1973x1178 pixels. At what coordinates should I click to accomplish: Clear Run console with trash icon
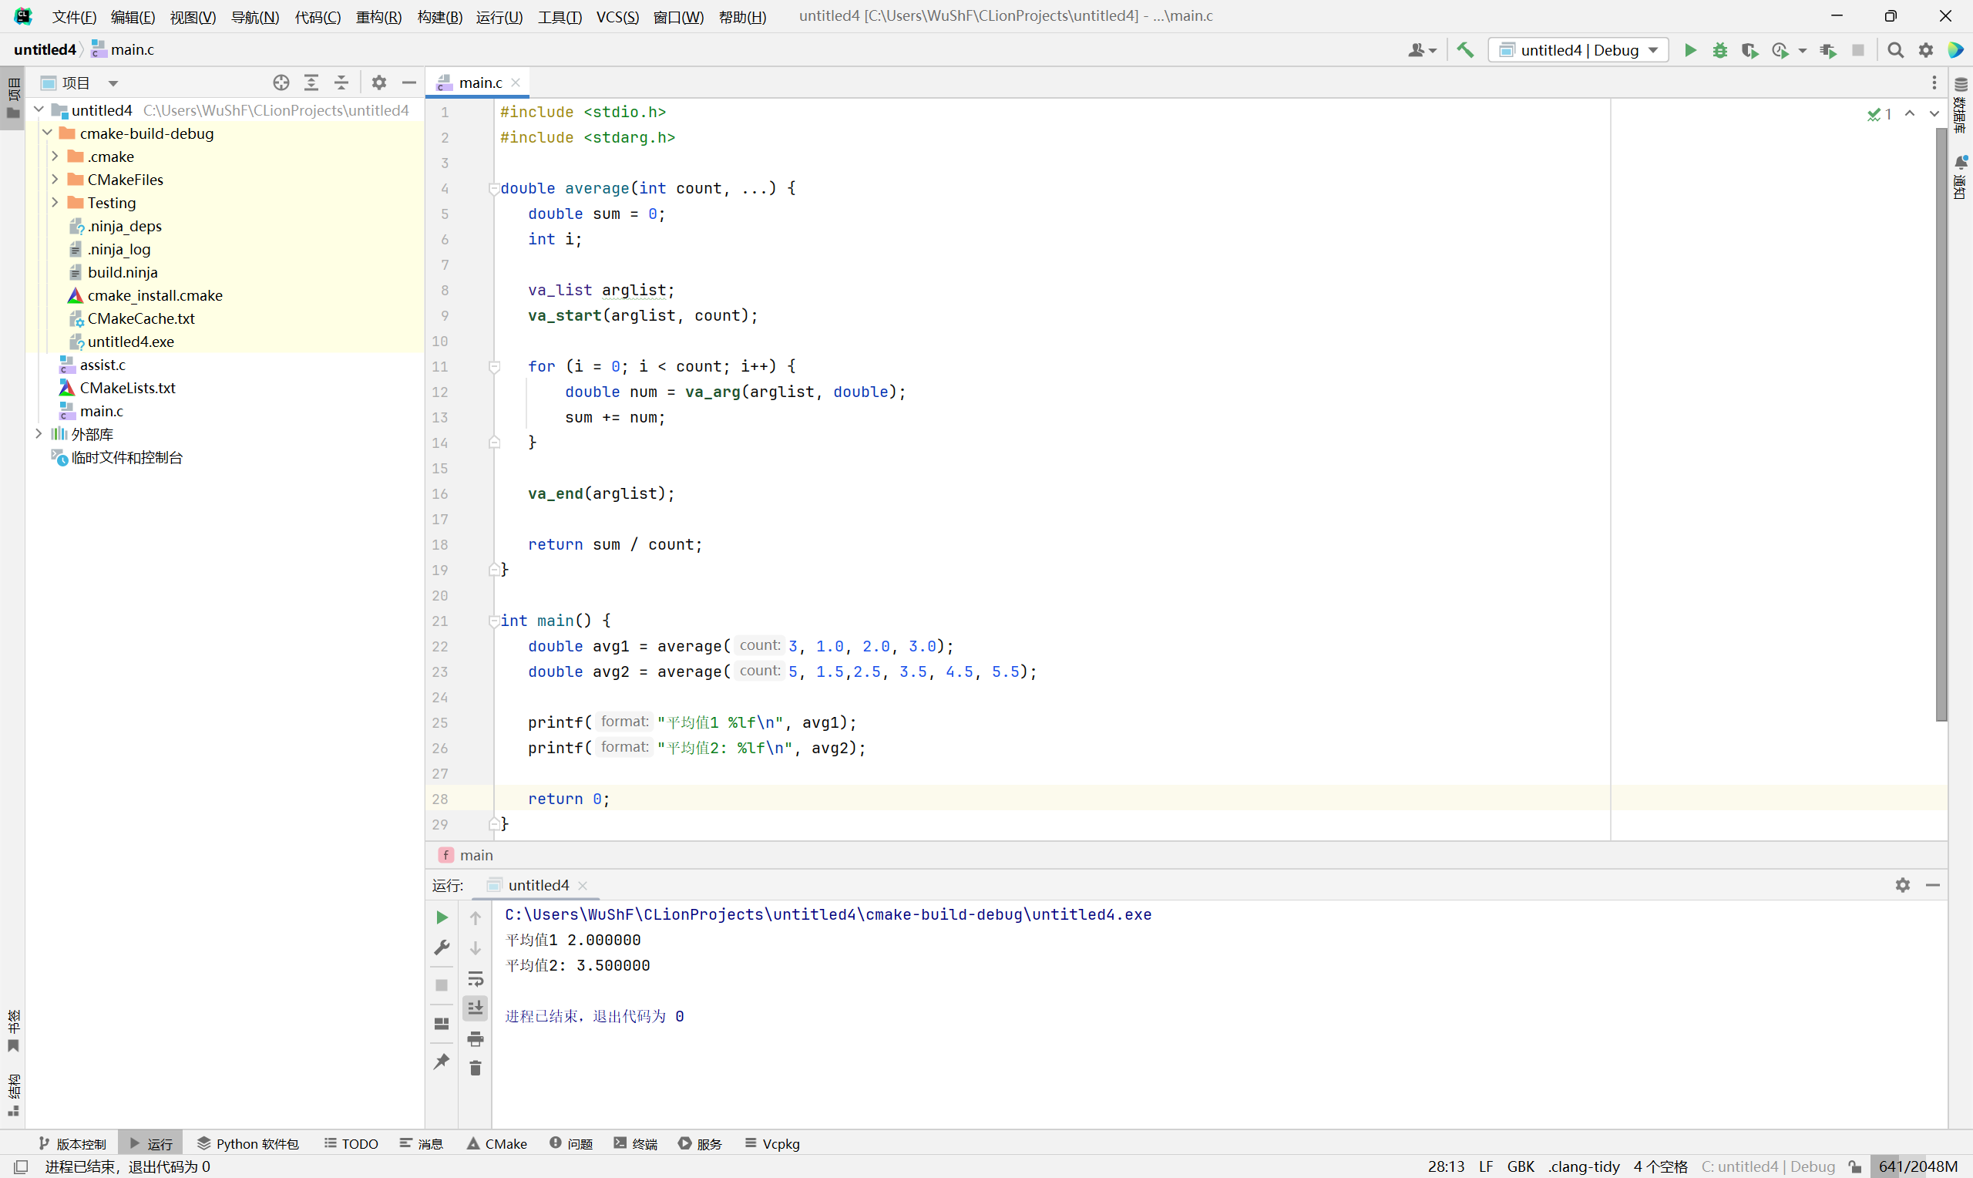tap(476, 1069)
